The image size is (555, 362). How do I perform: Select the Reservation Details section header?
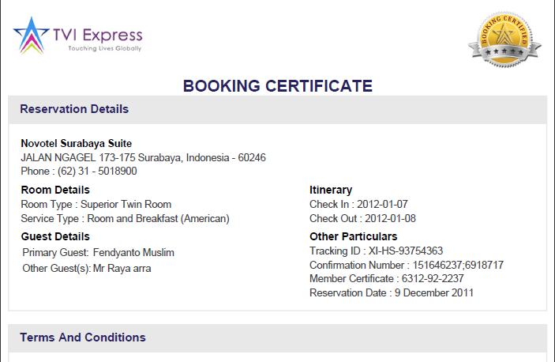click(74, 109)
